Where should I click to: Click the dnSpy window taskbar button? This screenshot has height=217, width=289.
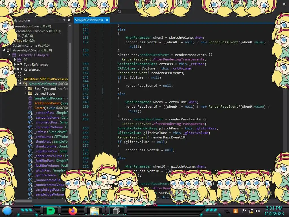(117, 211)
